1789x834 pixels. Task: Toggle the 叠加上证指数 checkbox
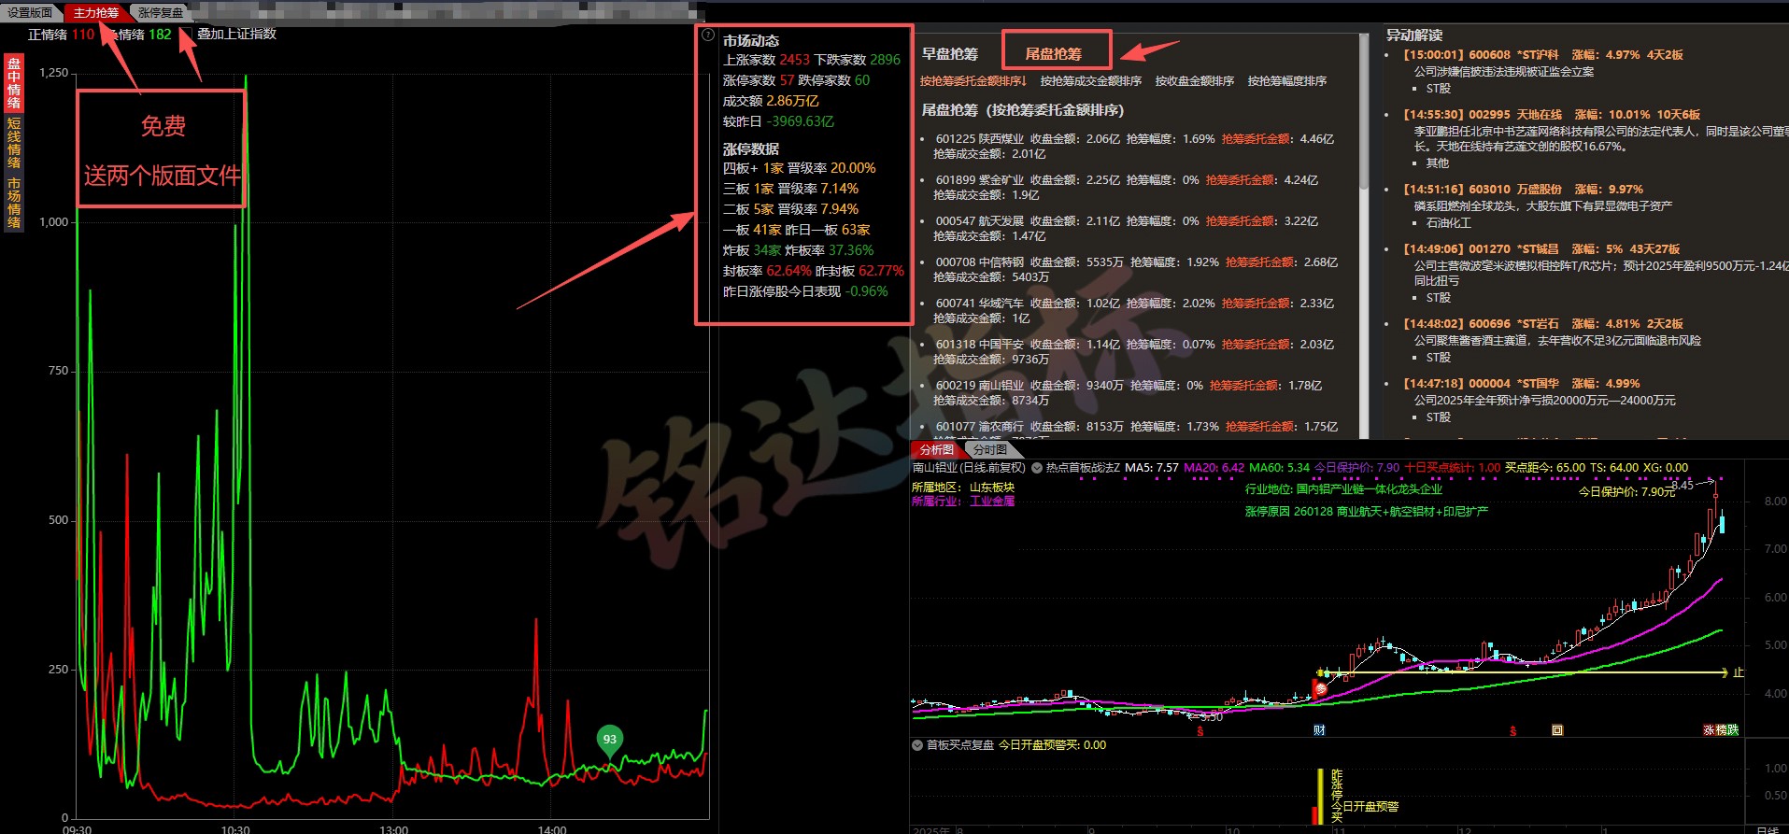[188, 35]
